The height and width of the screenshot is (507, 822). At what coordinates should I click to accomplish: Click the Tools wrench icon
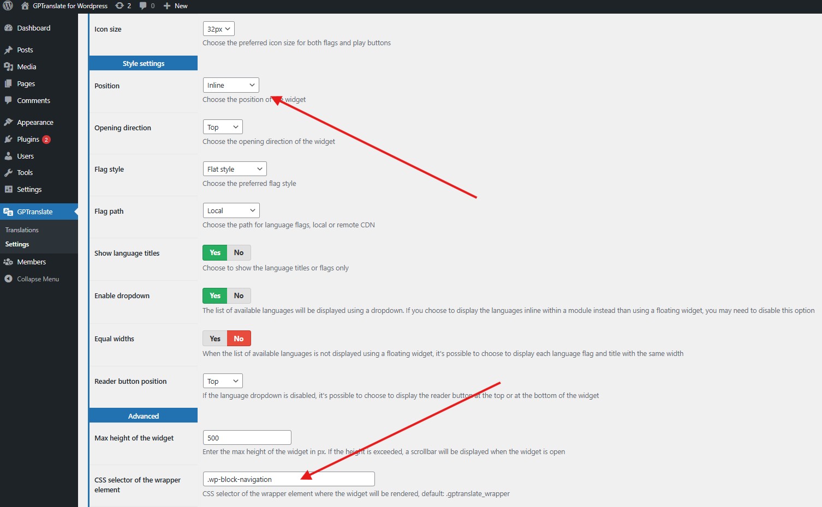(x=8, y=172)
